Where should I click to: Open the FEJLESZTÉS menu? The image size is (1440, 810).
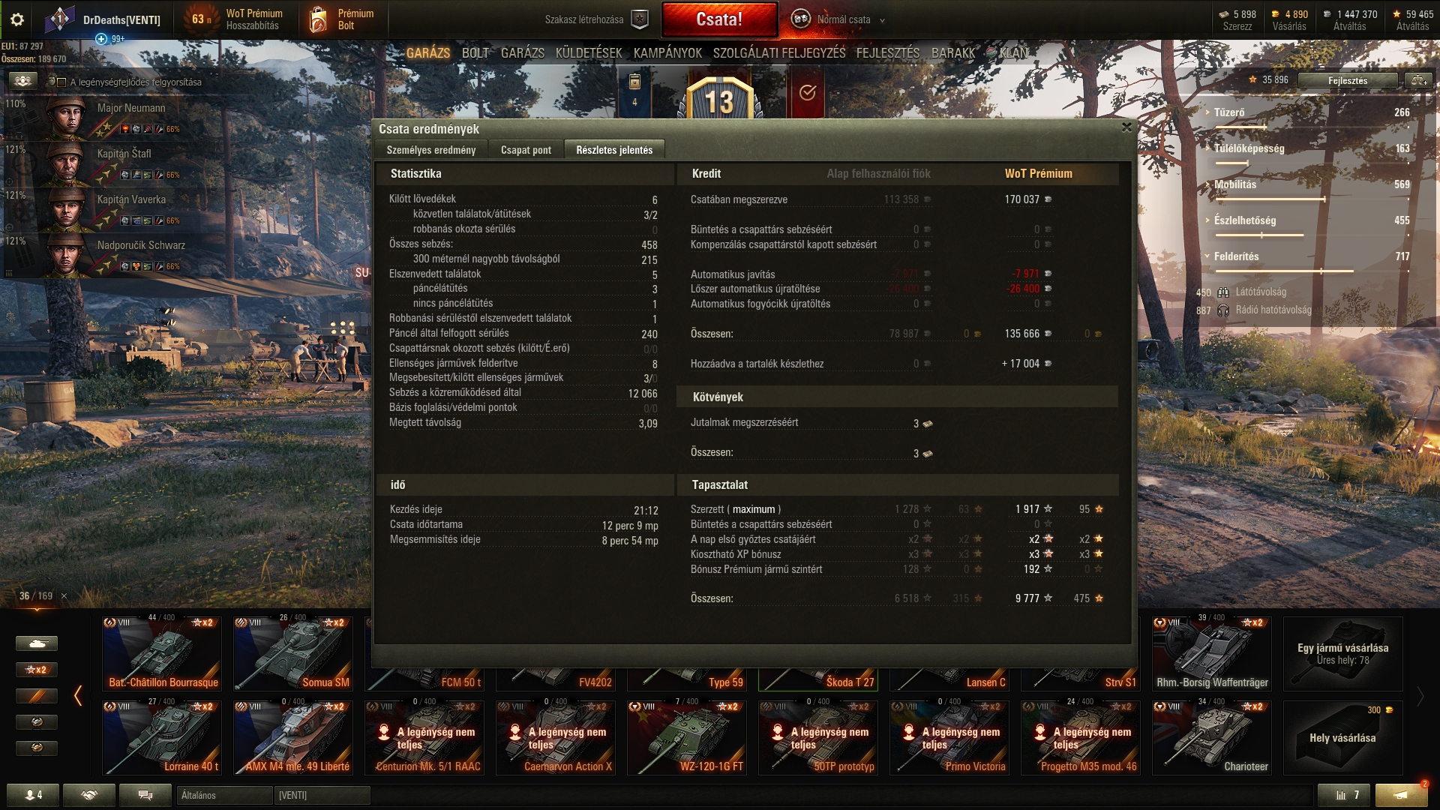click(x=888, y=53)
